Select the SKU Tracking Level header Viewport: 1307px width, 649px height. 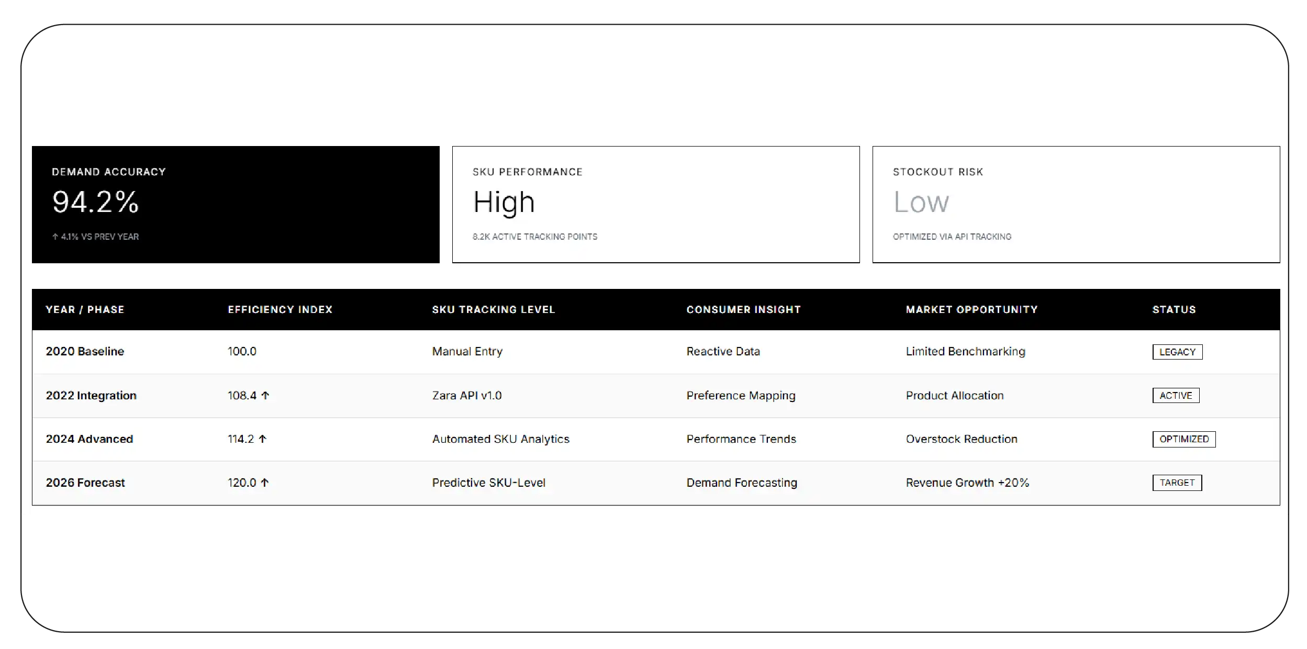tap(493, 309)
